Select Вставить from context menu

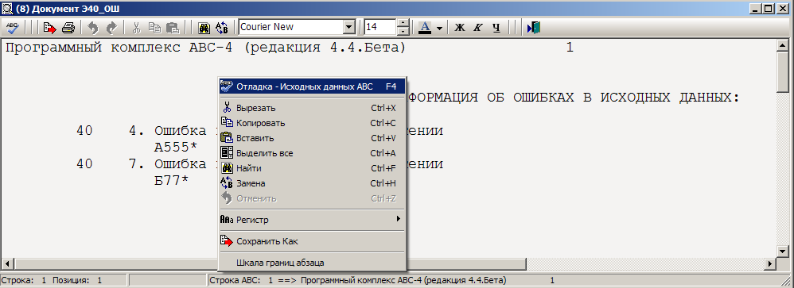(x=312, y=138)
